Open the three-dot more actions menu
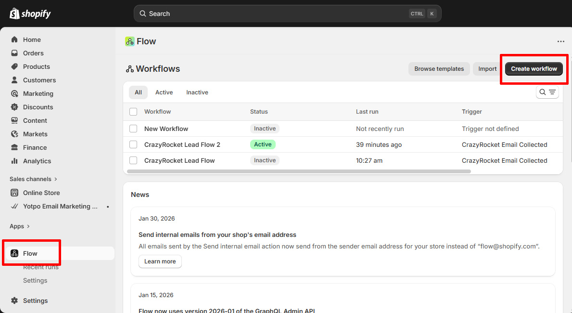 [560, 41]
